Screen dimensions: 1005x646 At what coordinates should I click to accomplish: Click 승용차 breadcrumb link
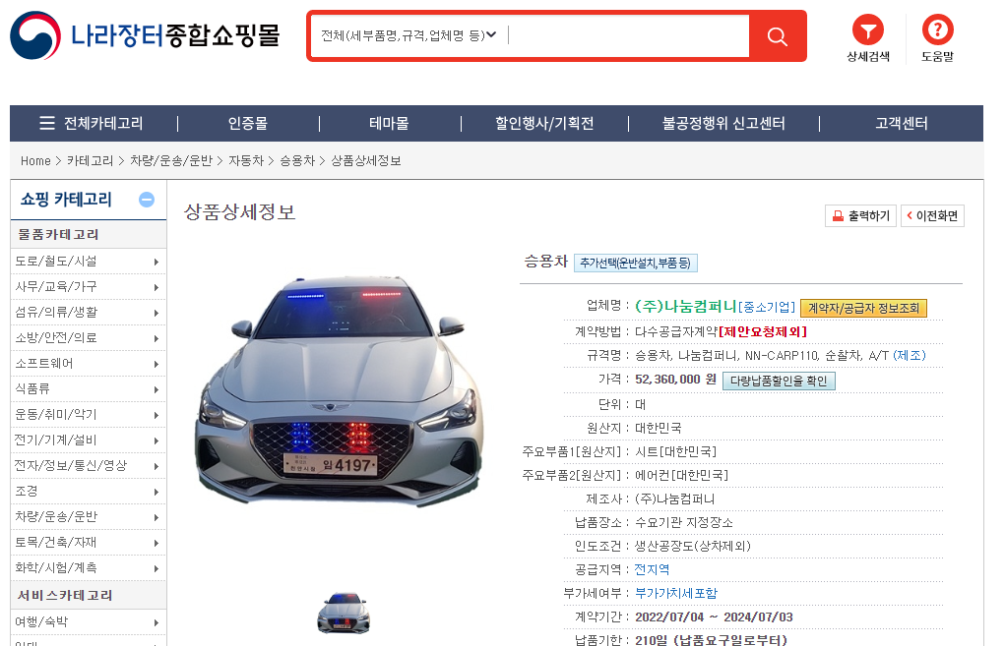[297, 160]
